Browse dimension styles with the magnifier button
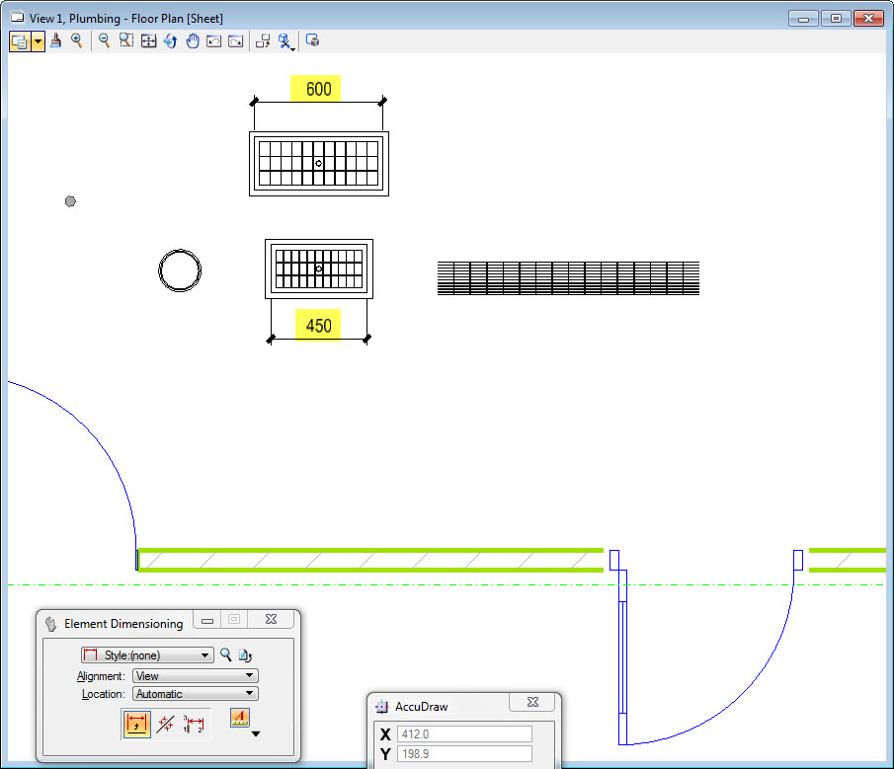The height and width of the screenshot is (769, 894). tap(224, 654)
